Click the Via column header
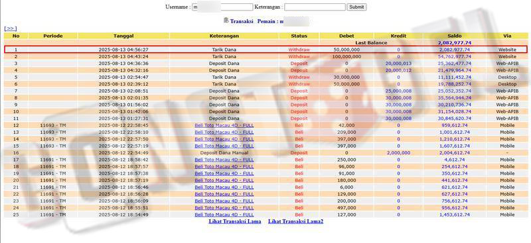531x243 pixels. click(507, 36)
